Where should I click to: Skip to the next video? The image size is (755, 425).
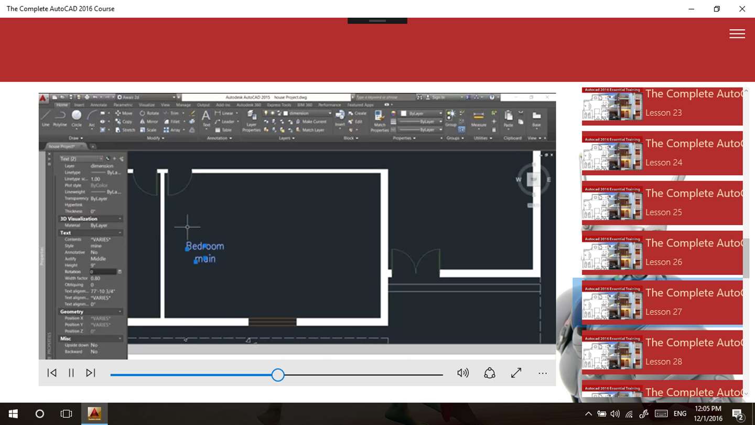coord(91,373)
